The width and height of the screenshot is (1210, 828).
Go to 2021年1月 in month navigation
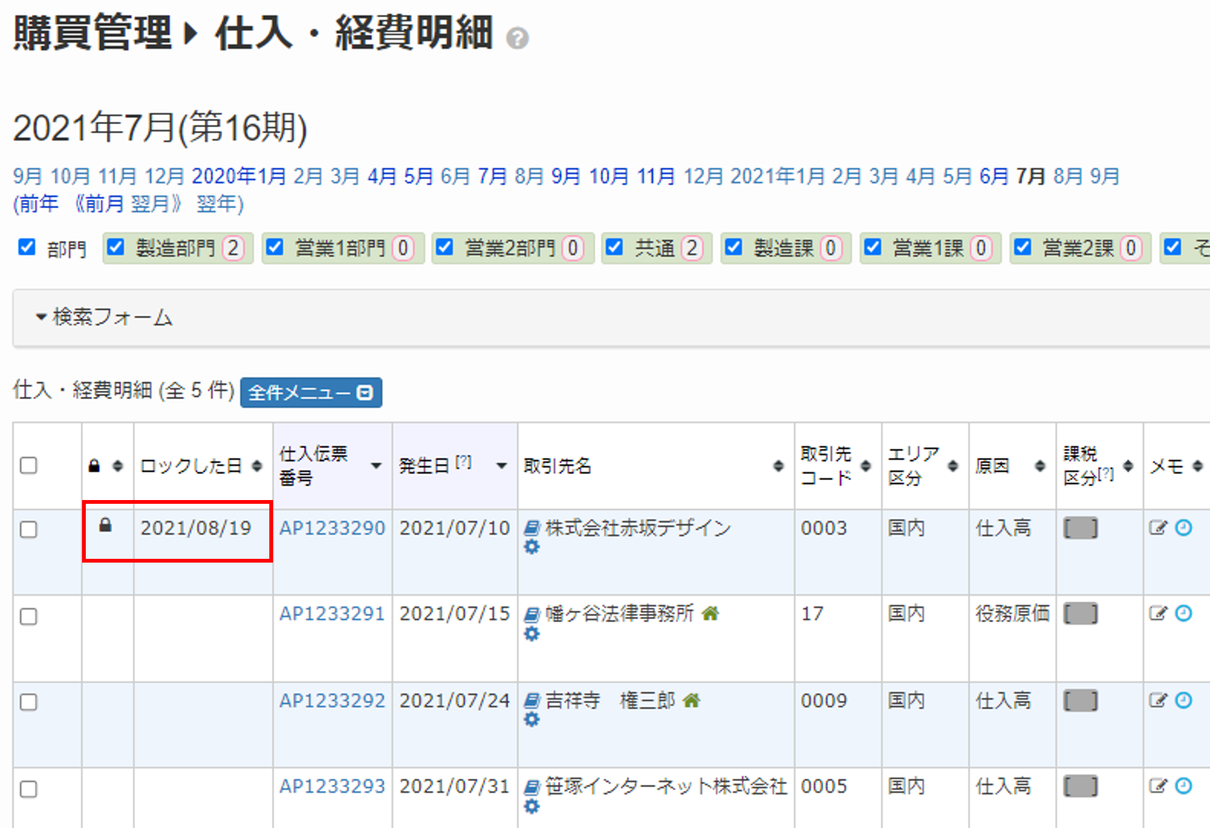(778, 176)
